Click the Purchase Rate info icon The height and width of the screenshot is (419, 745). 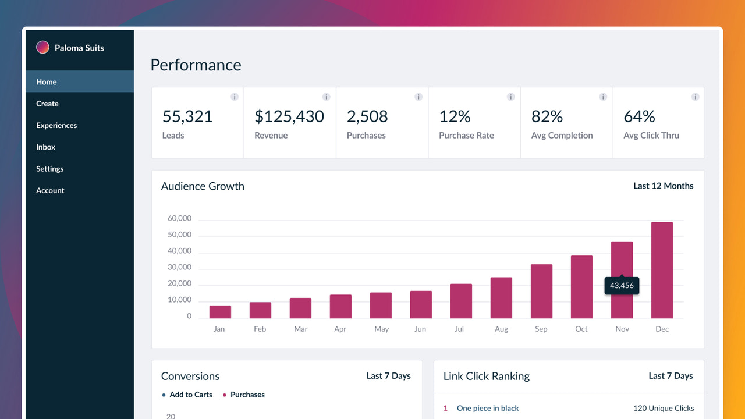point(510,97)
